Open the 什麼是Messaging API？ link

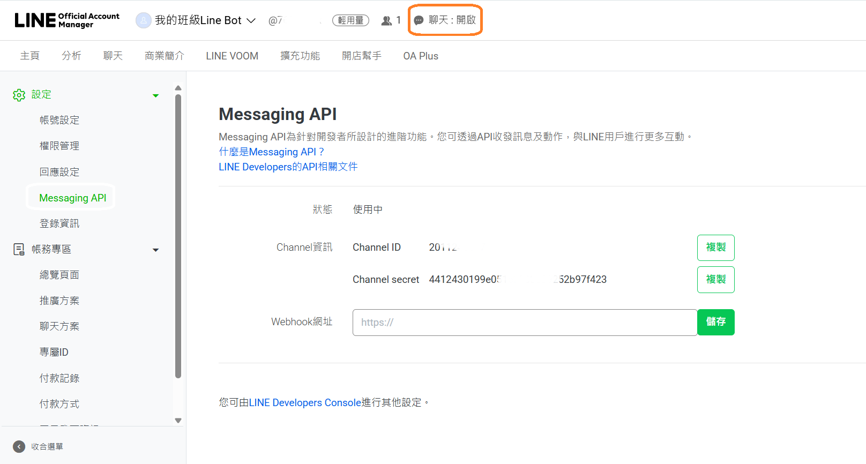pos(271,152)
